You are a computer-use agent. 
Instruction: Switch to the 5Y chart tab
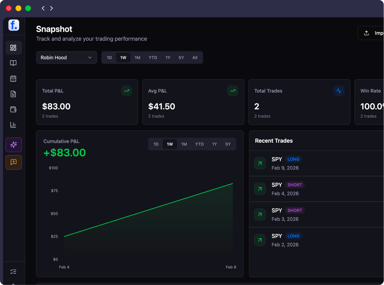228,144
